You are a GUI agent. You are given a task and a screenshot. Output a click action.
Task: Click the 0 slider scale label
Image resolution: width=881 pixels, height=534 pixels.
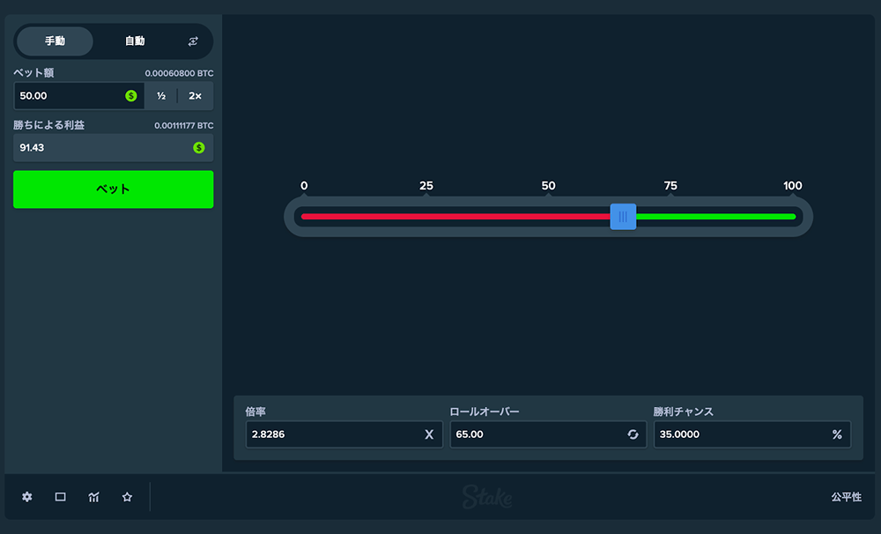[x=304, y=186]
